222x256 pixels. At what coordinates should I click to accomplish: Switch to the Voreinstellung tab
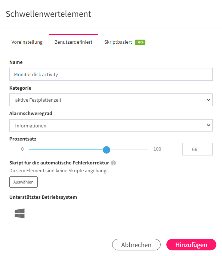click(x=27, y=42)
